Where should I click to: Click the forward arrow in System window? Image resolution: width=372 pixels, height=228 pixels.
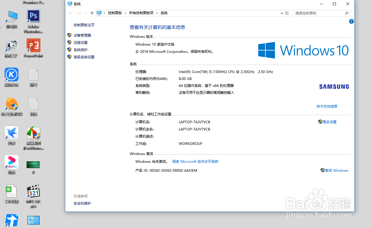pos(79,13)
